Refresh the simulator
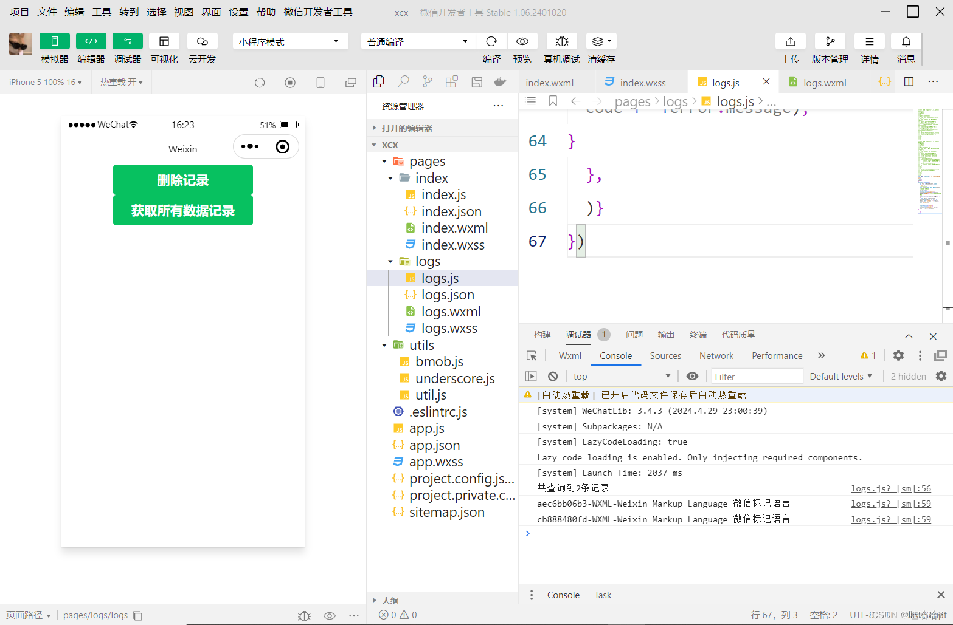This screenshot has height=625, width=953. coord(260,83)
